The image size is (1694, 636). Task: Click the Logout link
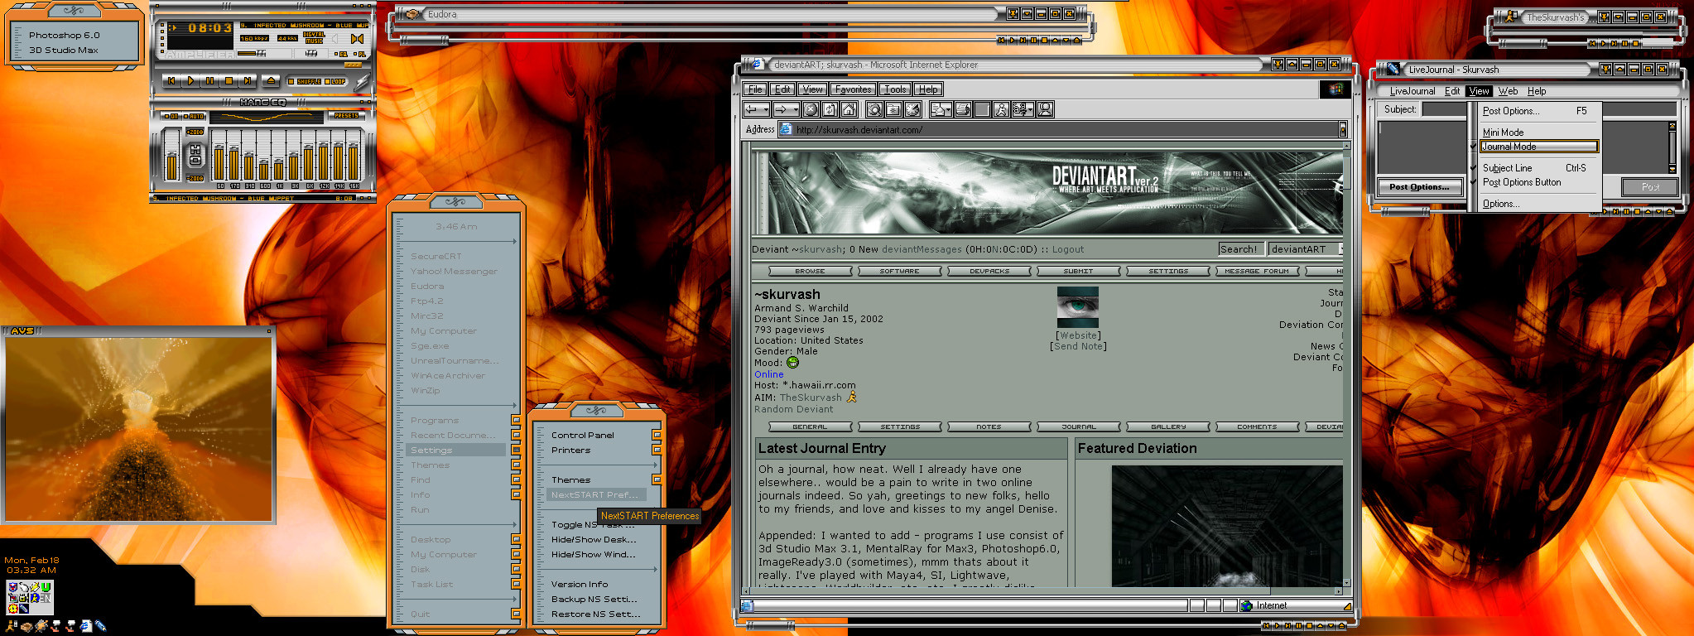[1067, 249]
